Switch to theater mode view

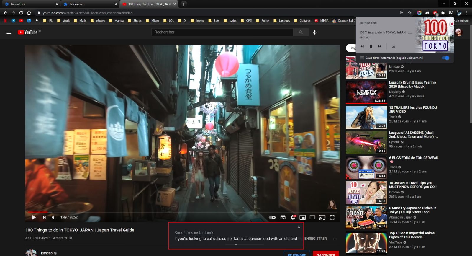click(x=312, y=217)
